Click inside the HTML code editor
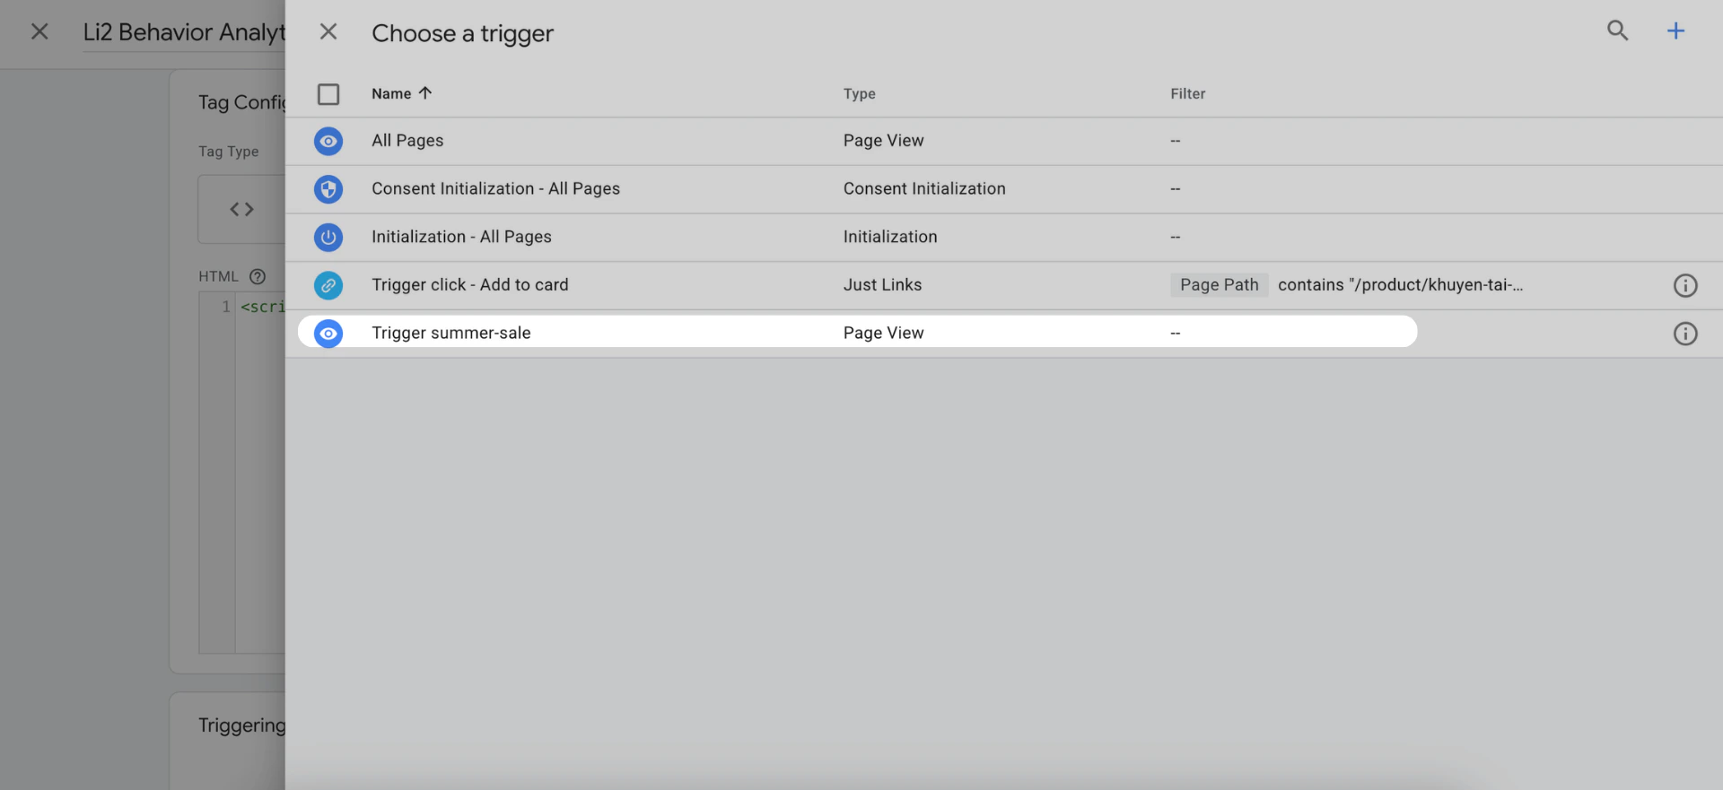The width and height of the screenshot is (1723, 790). coord(260,473)
